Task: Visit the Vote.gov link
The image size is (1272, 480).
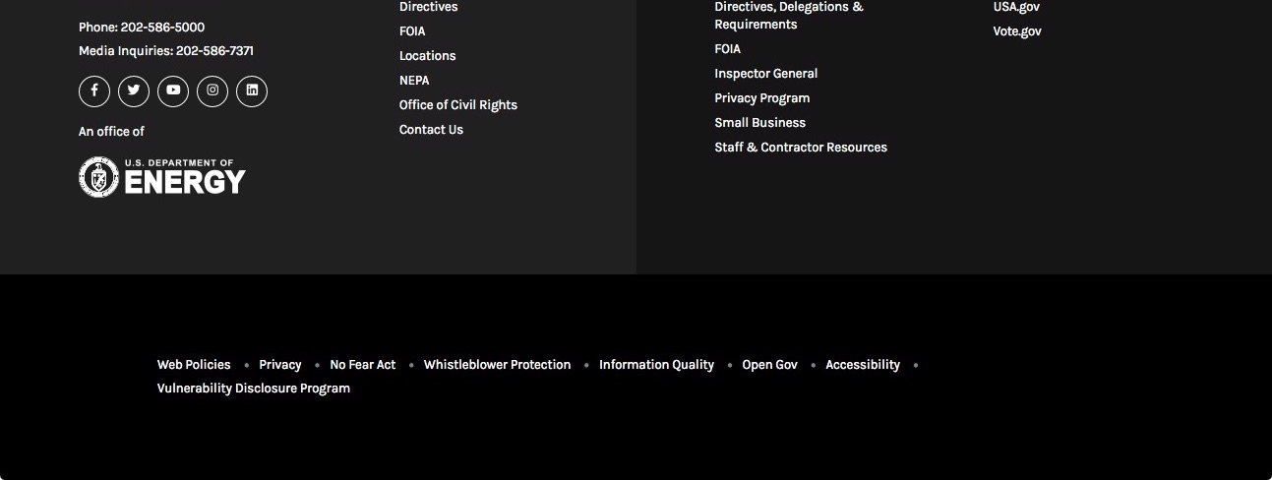Action: click(1017, 31)
